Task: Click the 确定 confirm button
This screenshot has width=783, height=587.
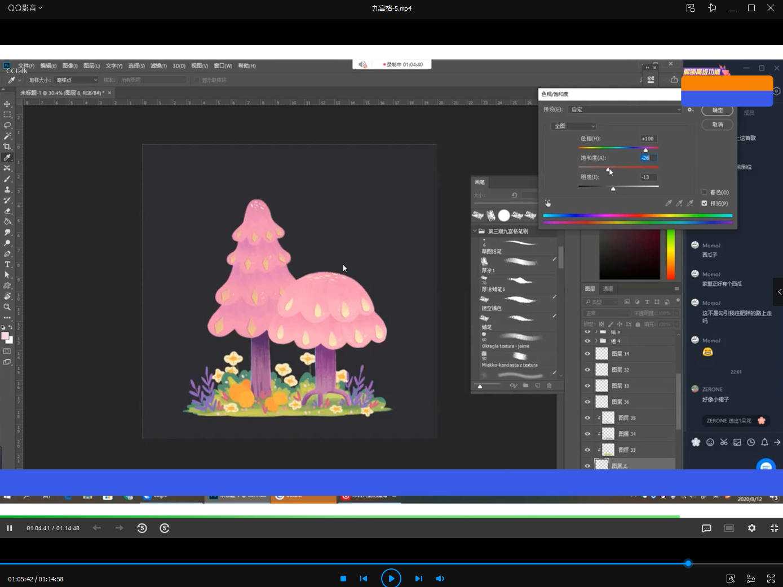Action: click(717, 110)
